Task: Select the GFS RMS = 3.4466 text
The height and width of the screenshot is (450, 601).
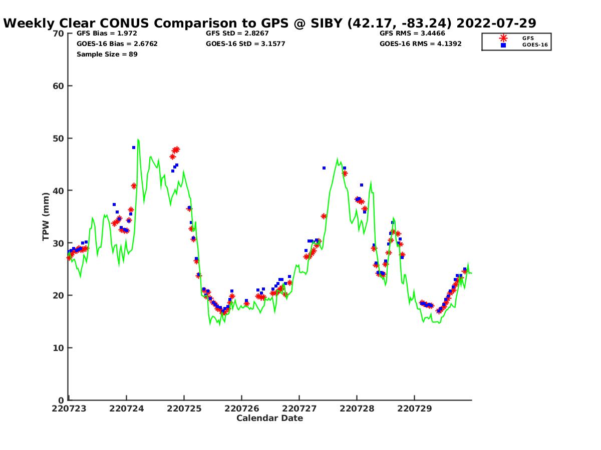Action: (x=412, y=33)
